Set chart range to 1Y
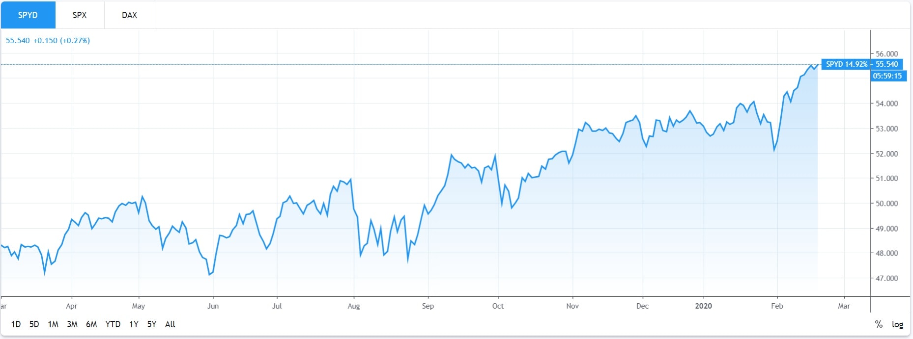 (134, 324)
